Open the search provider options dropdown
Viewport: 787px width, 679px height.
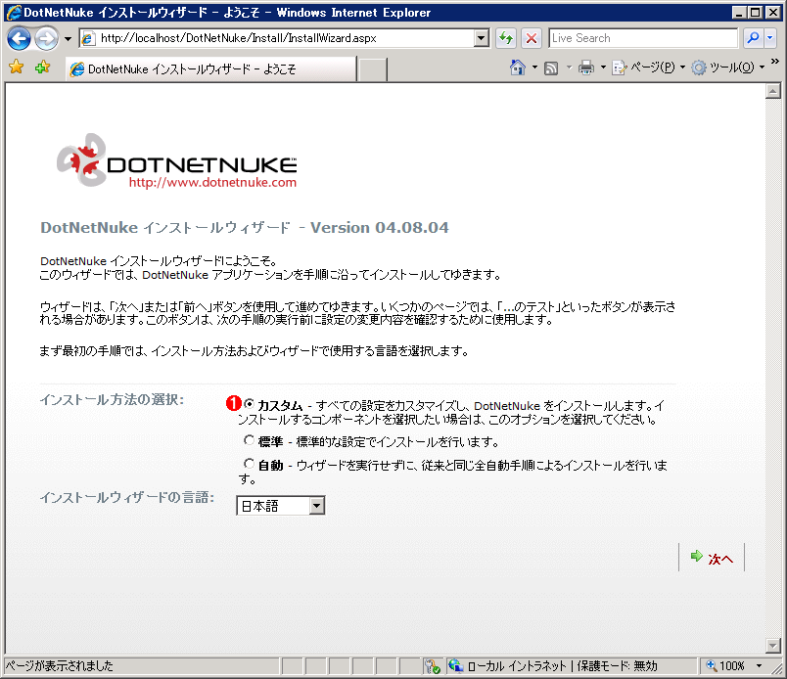tap(770, 38)
